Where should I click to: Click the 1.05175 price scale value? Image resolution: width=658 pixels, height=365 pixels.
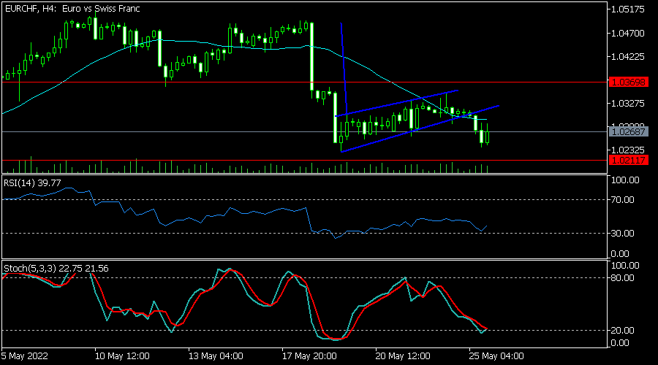click(628, 9)
